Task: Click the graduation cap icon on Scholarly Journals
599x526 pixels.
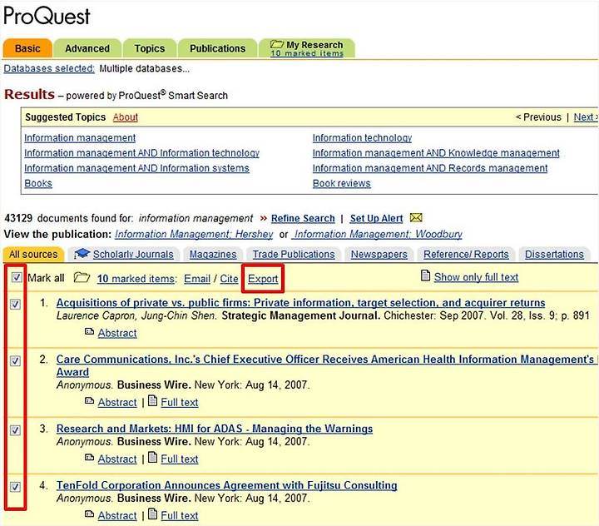Action: pyautogui.click(x=82, y=253)
